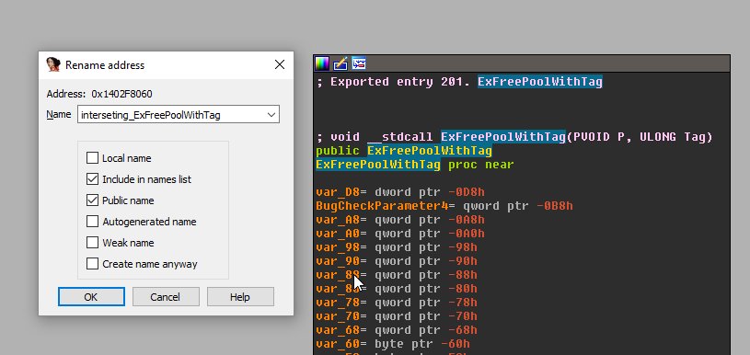
Task: Select the var_98 variable
Action: click(x=338, y=247)
